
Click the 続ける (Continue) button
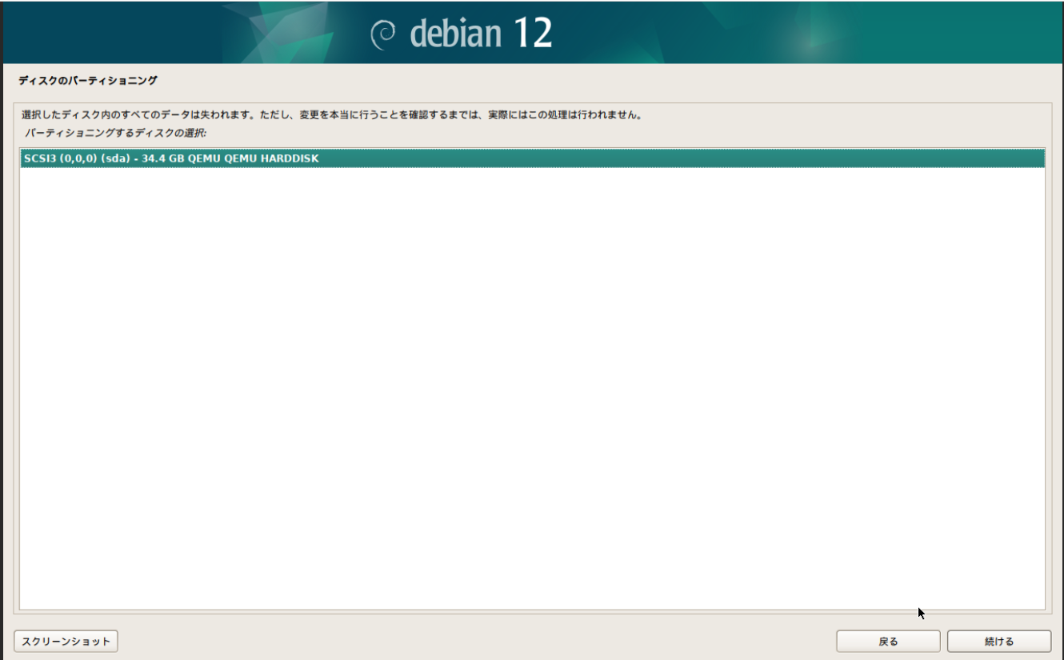pos(998,641)
